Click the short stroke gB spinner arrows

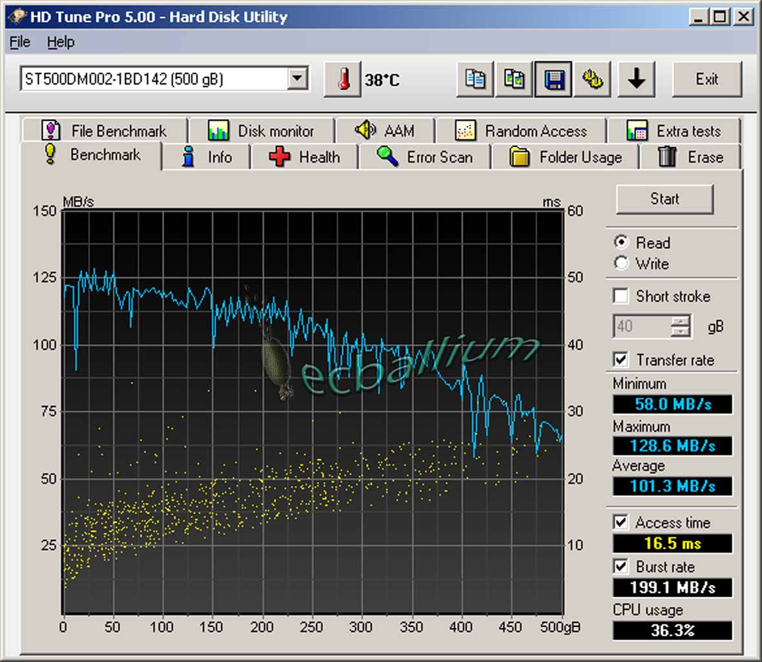click(680, 326)
